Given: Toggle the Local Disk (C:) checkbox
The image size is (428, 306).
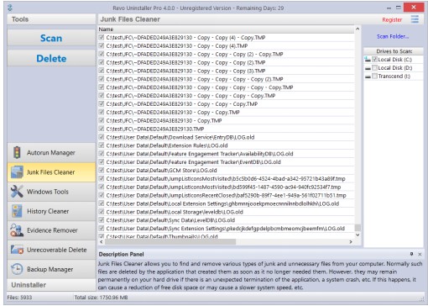Looking at the screenshot, I should (374, 60).
